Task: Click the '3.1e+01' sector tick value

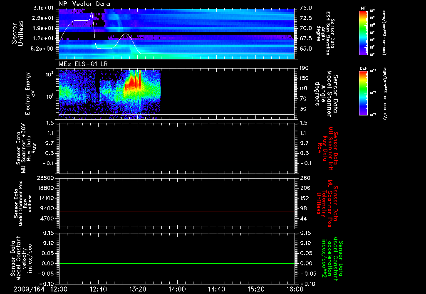Action: (43, 8)
